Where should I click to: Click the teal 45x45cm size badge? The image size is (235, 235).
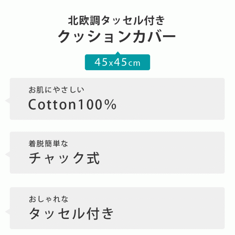(x=117, y=62)
